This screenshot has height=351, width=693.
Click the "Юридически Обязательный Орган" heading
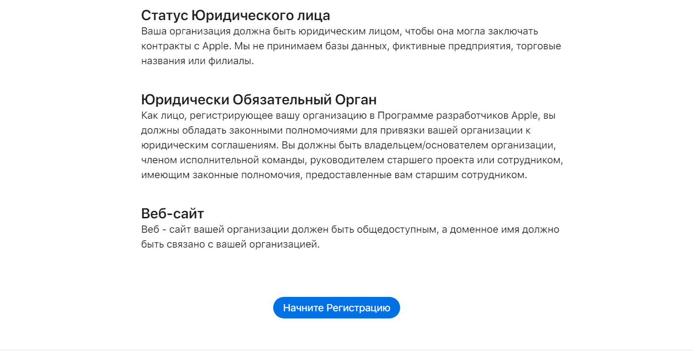click(259, 100)
